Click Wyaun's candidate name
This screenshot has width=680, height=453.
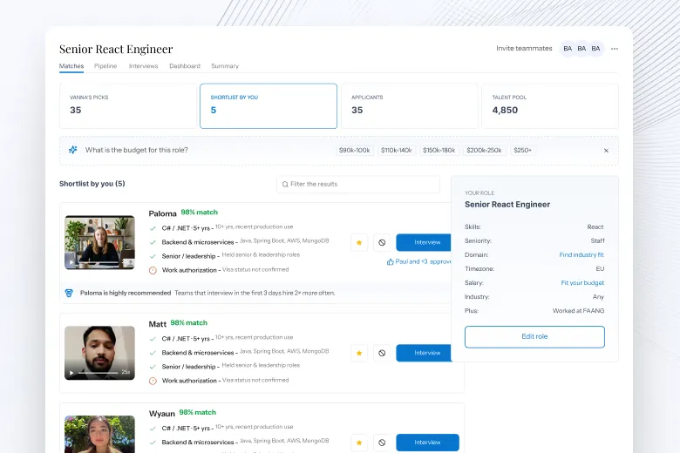point(162,414)
